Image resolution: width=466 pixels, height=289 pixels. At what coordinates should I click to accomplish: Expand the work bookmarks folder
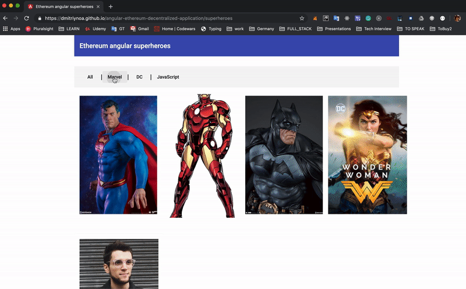[x=235, y=29]
